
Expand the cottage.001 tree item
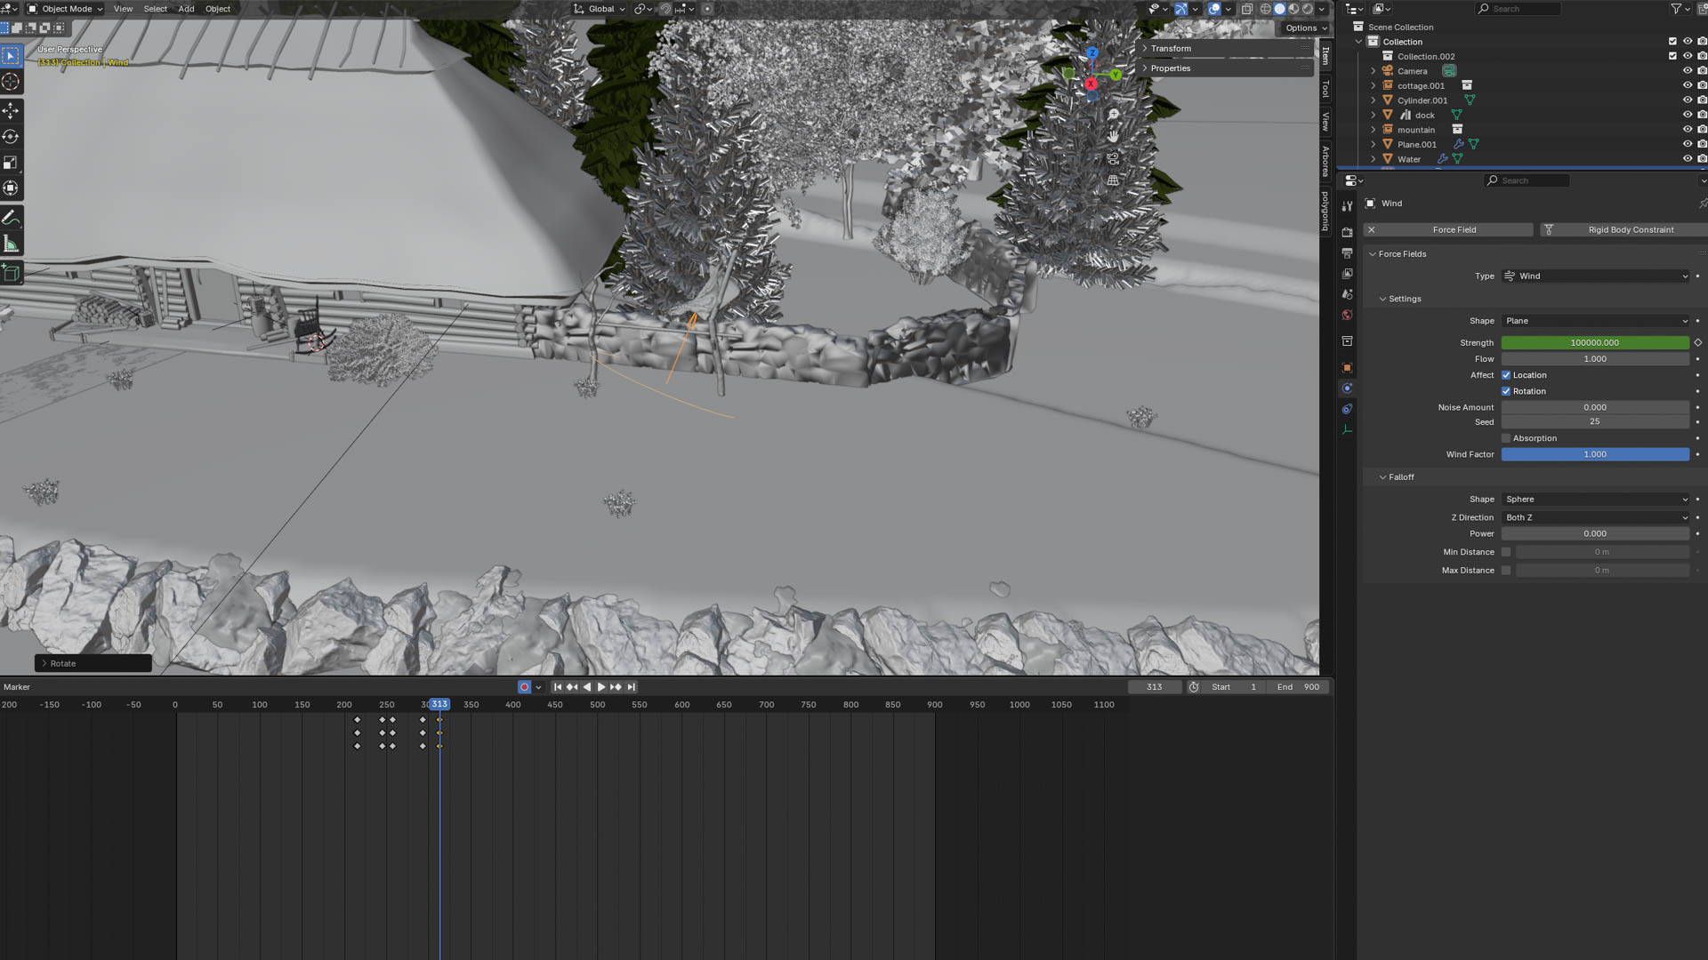(1373, 86)
